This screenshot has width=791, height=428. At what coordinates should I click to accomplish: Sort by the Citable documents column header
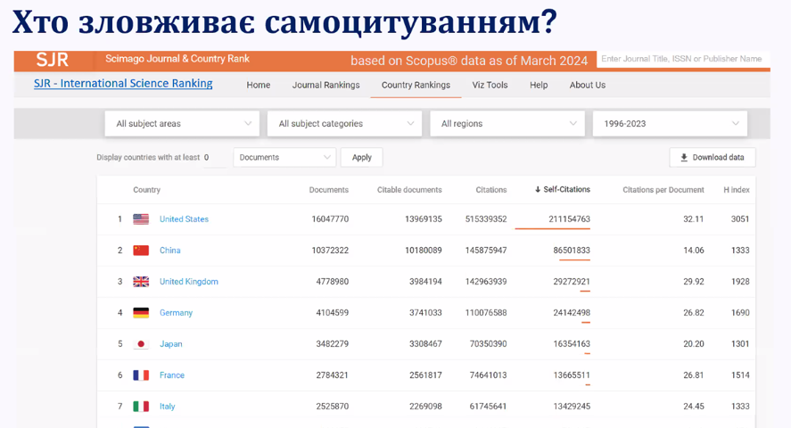click(x=409, y=190)
